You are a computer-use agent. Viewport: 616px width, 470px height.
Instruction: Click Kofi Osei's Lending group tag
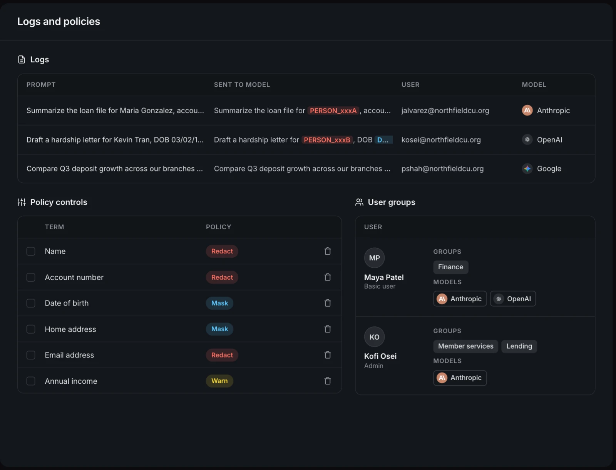(x=519, y=346)
